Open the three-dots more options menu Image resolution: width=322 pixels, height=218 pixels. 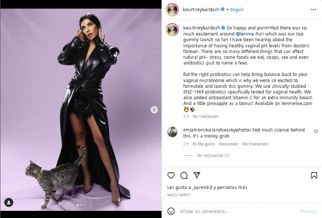tap(313, 9)
